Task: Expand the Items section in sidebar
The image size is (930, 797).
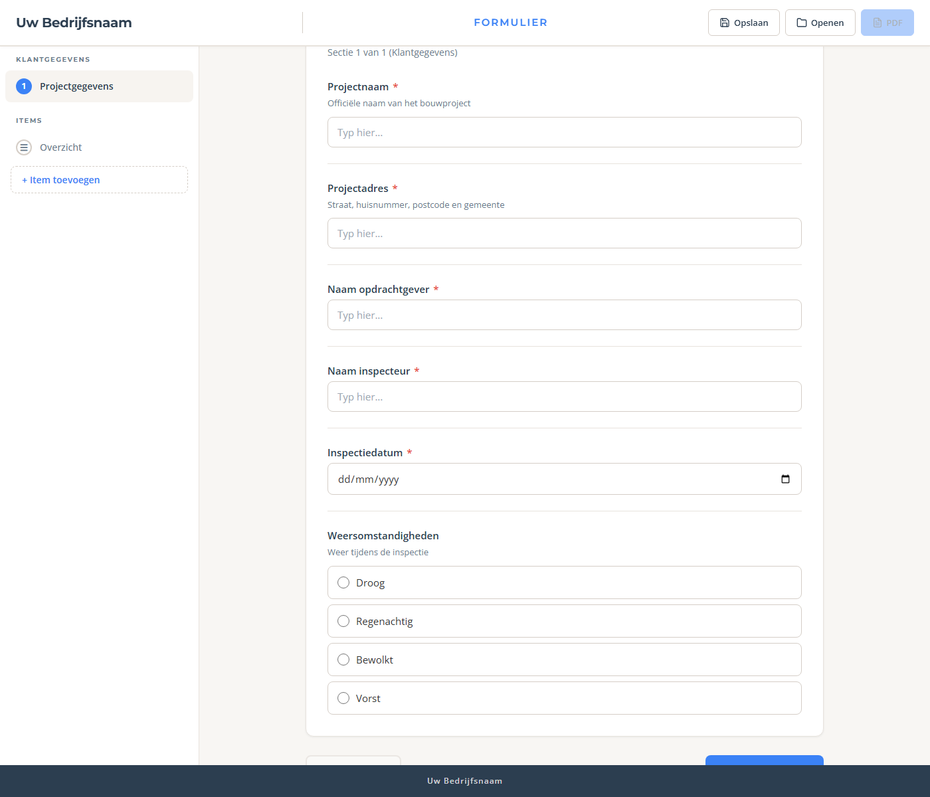Action: (x=29, y=120)
